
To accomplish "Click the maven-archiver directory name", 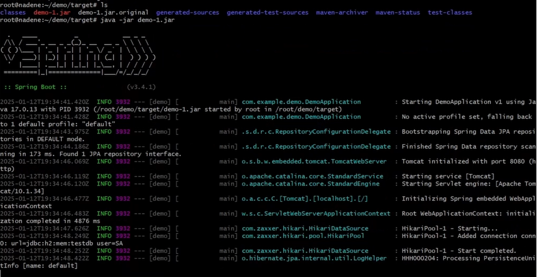I will (x=342, y=12).
